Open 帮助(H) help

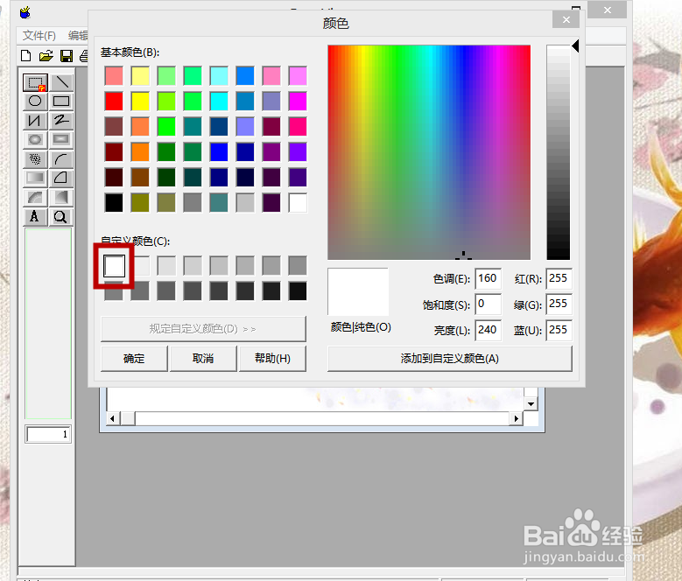(x=273, y=359)
